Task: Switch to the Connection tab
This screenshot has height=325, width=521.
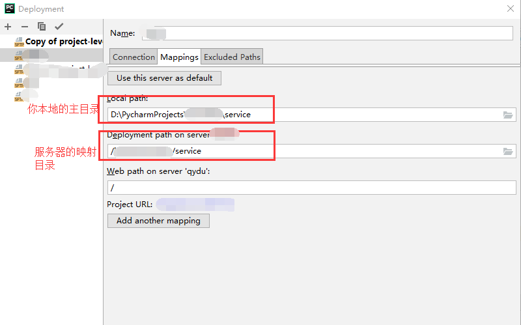Action: tap(134, 57)
